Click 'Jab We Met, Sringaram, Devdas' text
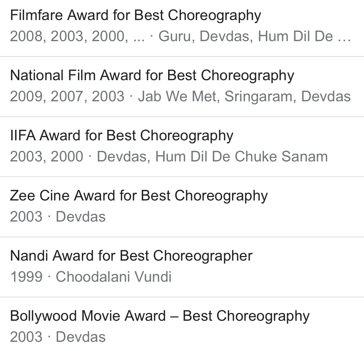 (244, 96)
